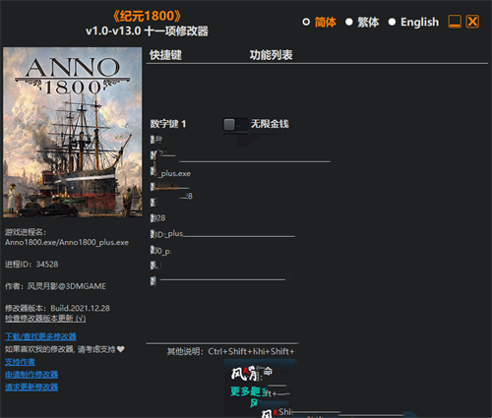Click the 数字键 1 hotkey label

point(168,124)
